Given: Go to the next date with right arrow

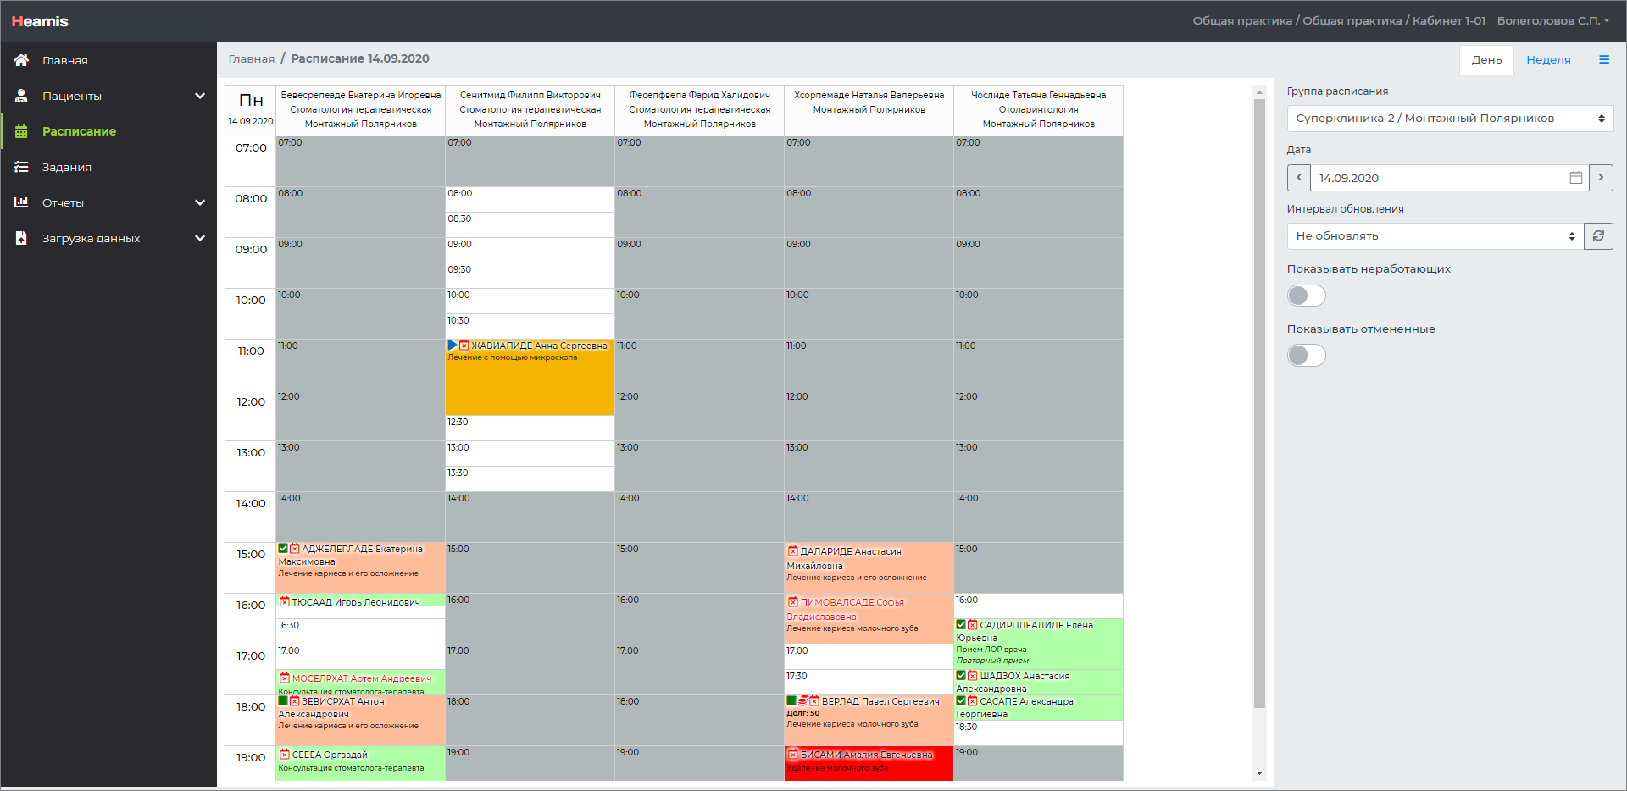Looking at the screenshot, I should tap(1601, 178).
